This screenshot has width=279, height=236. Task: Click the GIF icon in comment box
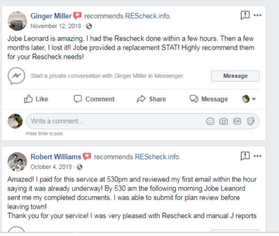tap(237, 121)
